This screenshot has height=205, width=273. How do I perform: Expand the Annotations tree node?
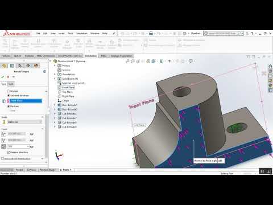point(55,74)
